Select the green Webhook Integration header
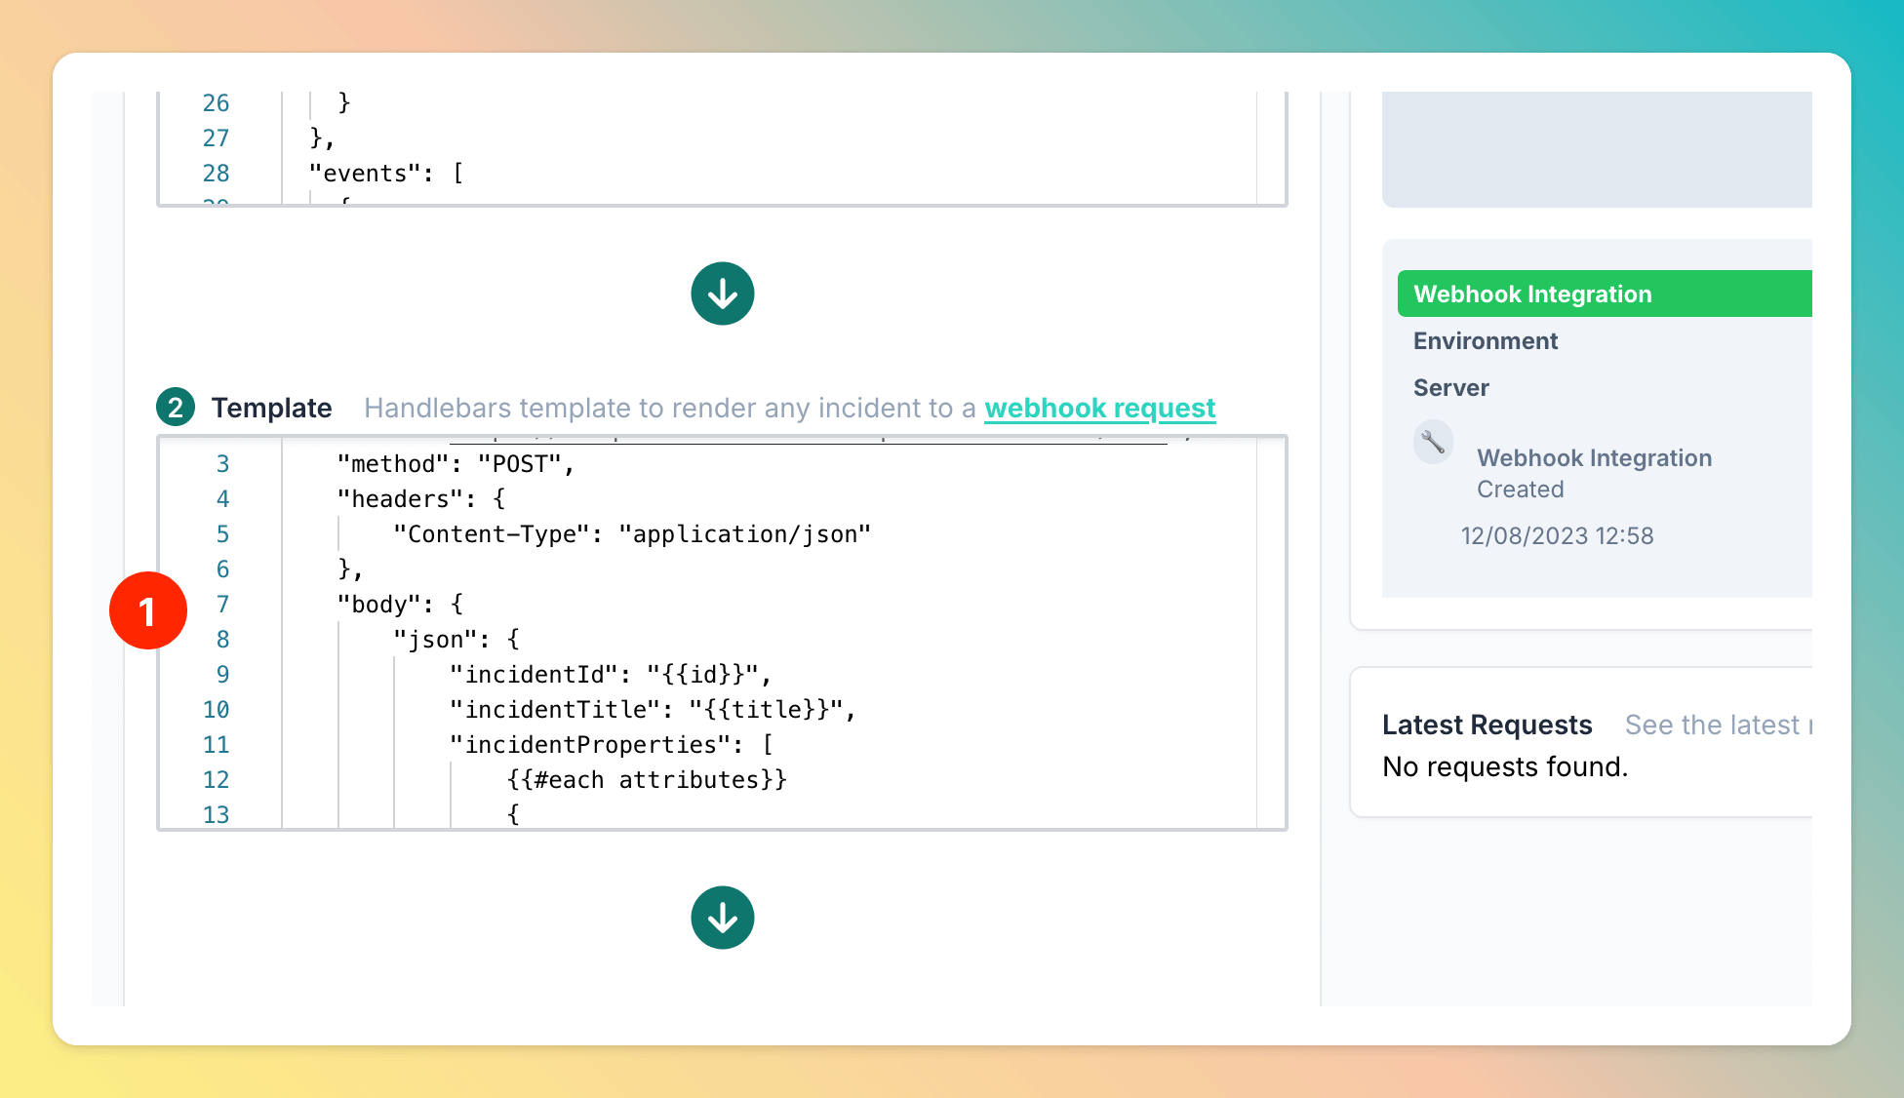1904x1098 pixels. pos(1604,294)
